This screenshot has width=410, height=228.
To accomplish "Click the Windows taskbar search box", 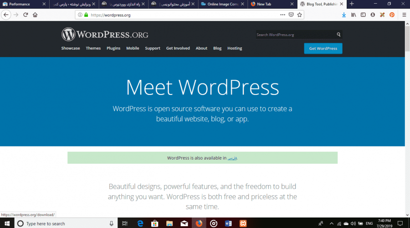I will (65, 223).
